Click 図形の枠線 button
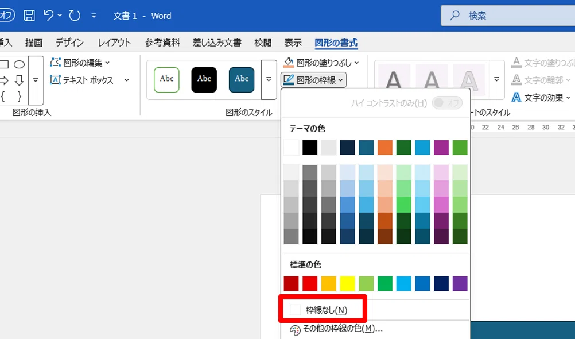The image size is (575, 339). coord(314,80)
